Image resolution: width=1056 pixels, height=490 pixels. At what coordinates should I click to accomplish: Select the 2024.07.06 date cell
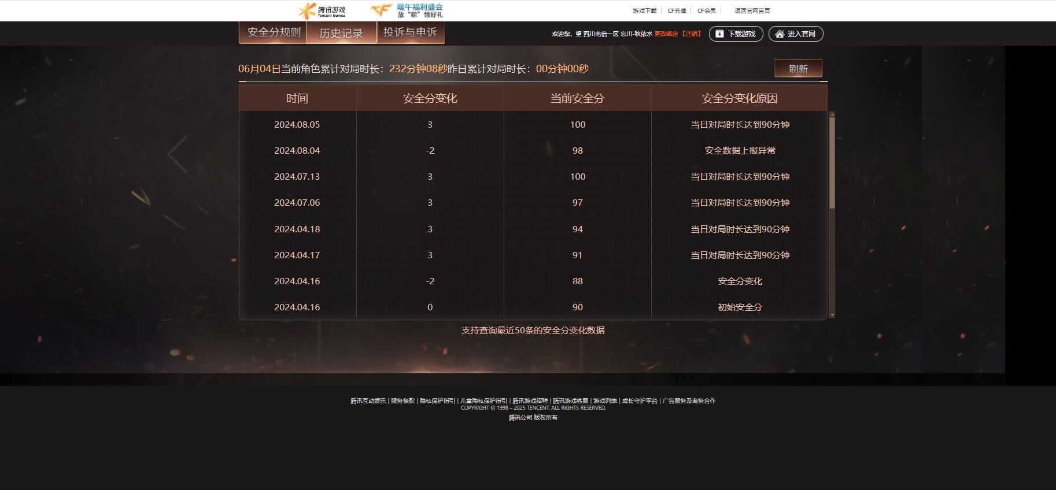coord(297,202)
